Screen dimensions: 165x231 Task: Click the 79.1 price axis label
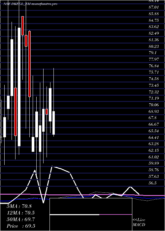tap(152, 53)
